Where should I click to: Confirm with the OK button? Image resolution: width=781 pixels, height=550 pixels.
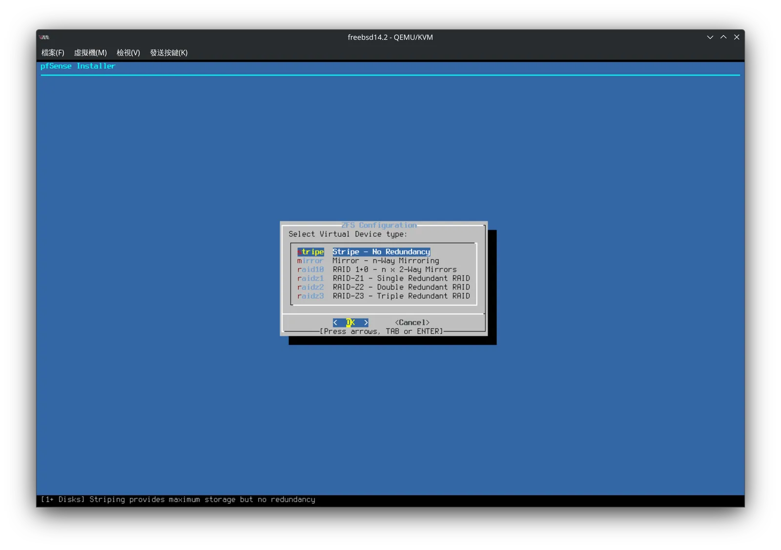click(350, 323)
